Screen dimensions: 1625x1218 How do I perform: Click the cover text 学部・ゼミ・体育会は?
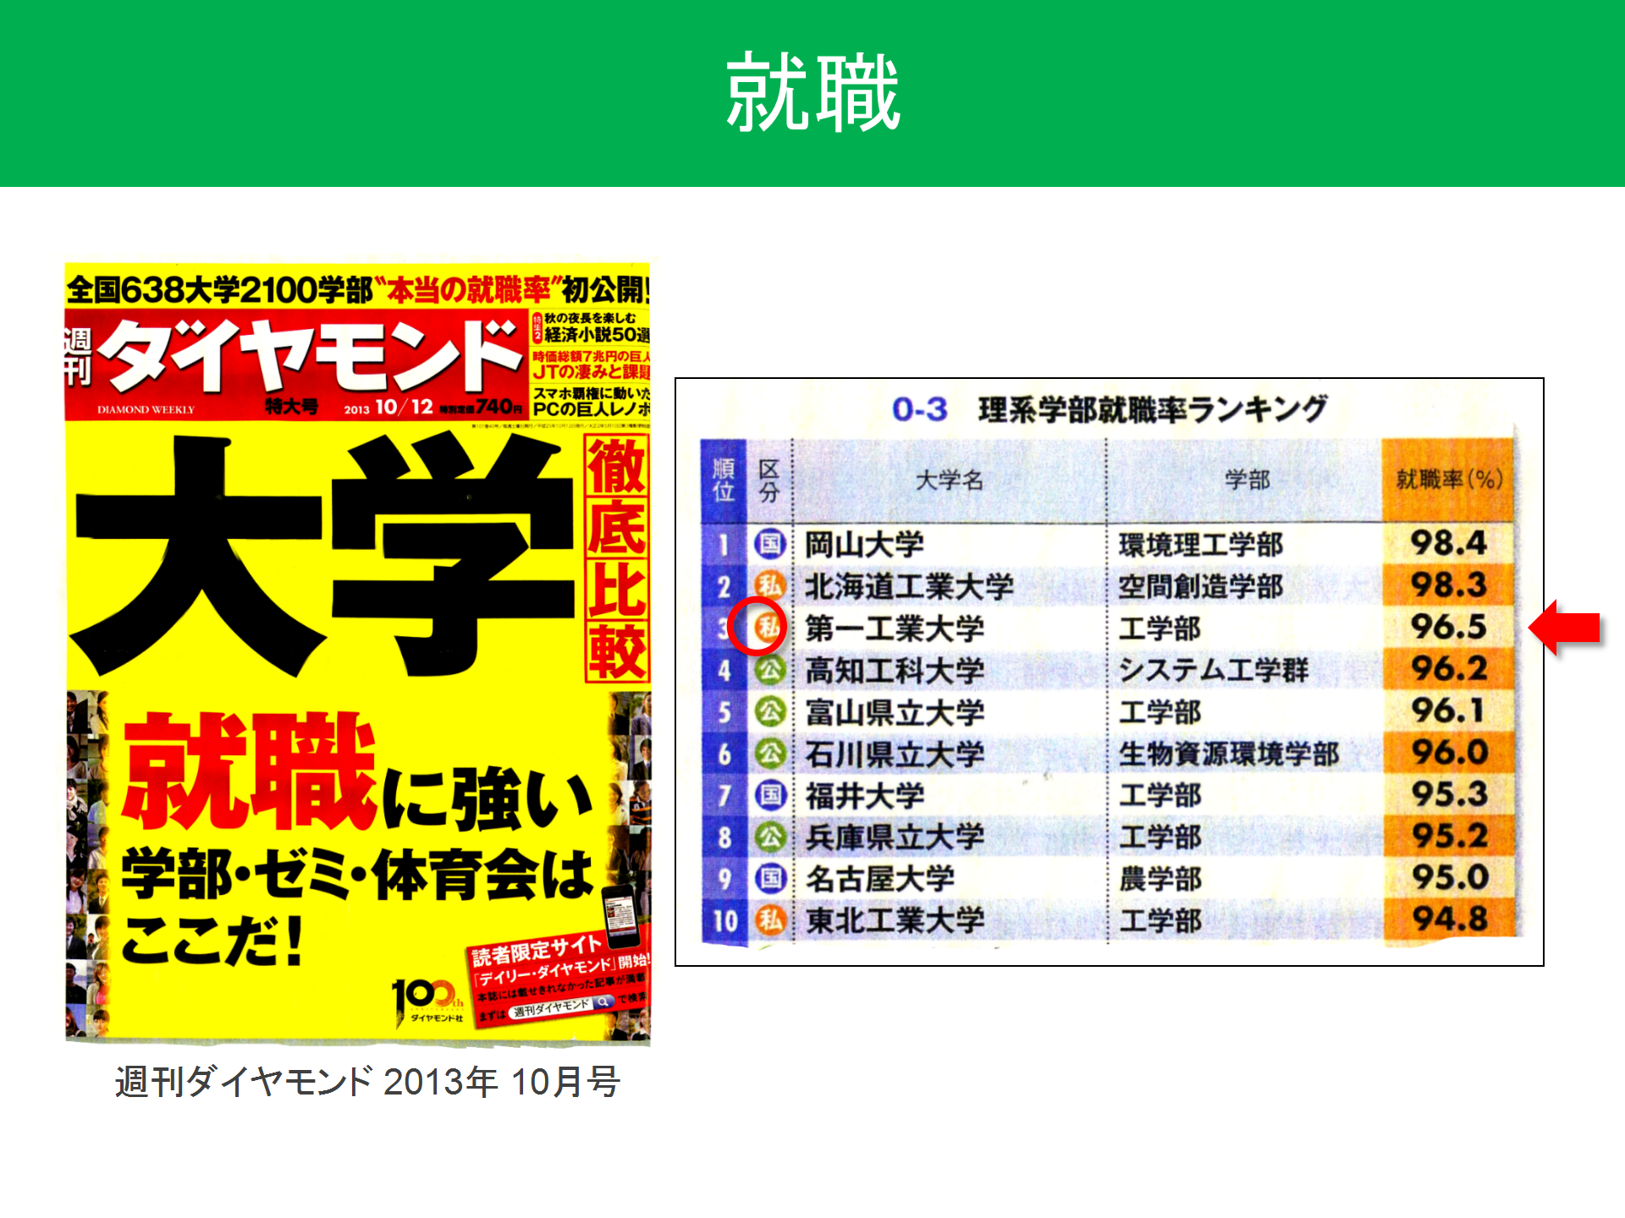tap(357, 875)
